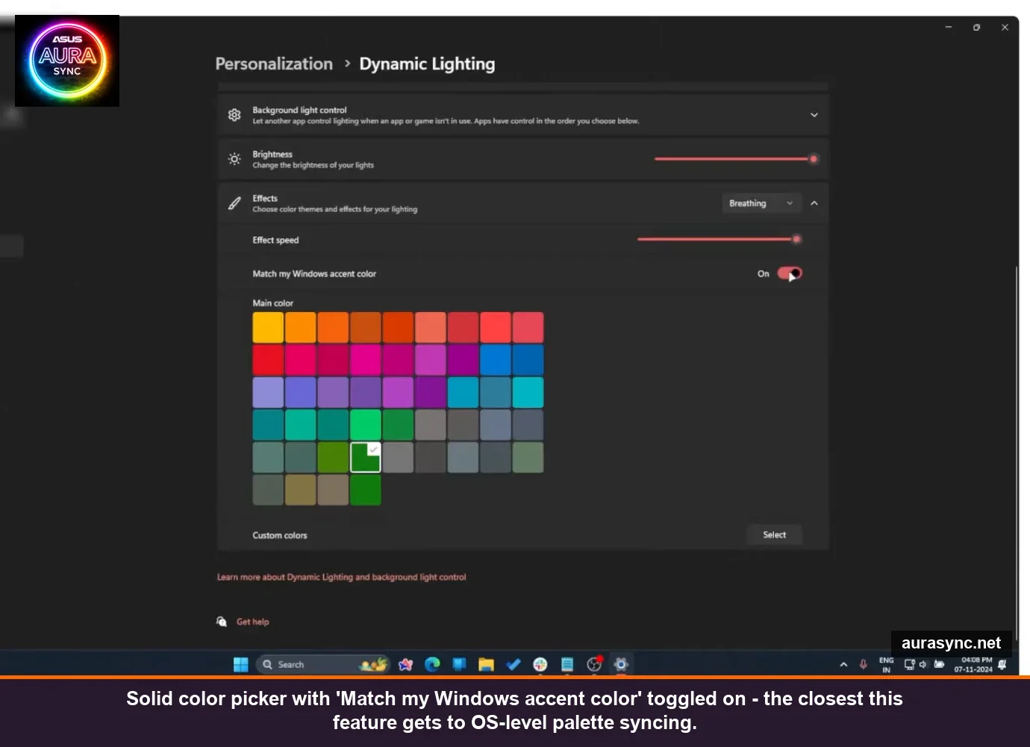Launch Microsoft Edge from the taskbar
Image resolution: width=1030 pixels, height=747 pixels.
coord(432,664)
